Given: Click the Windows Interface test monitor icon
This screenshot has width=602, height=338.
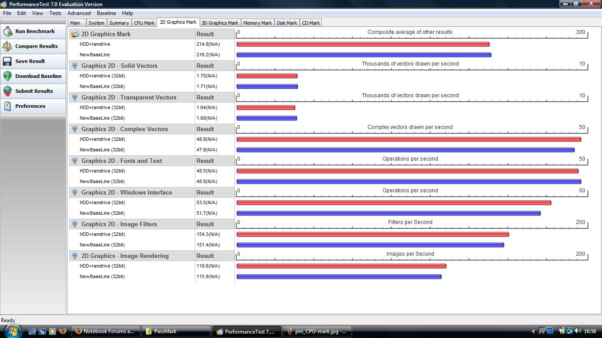Looking at the screenshot, I should tap(75, 192).
